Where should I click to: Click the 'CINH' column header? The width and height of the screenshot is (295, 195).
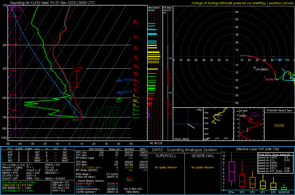[28, 149]
